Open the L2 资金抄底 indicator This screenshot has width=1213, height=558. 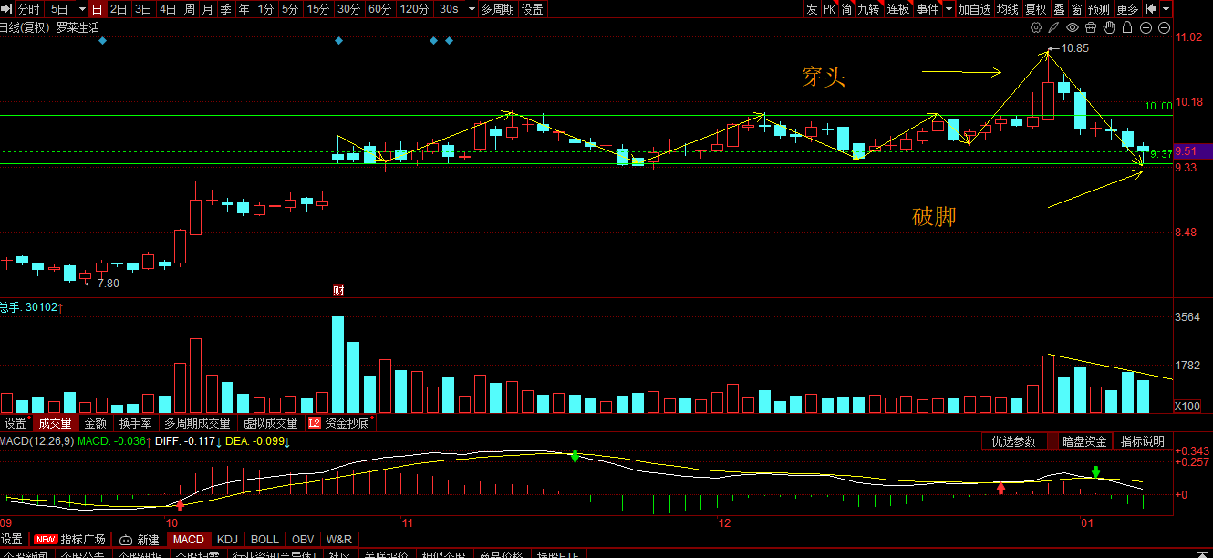tap(342, 423)
